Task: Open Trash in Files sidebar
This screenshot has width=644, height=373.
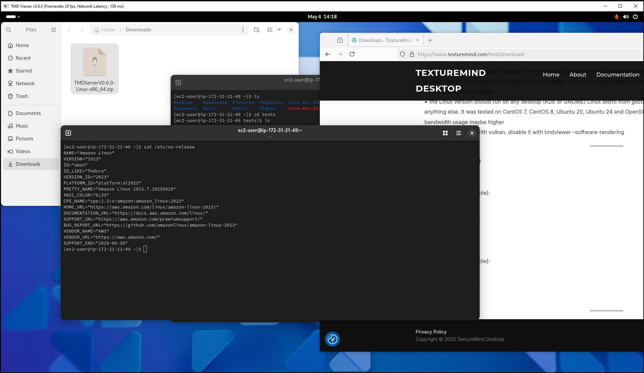Action: pyautogui.click(x=31, y=96)
